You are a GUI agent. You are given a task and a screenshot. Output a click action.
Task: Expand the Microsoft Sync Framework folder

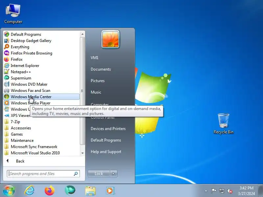[x=41, y=146]
